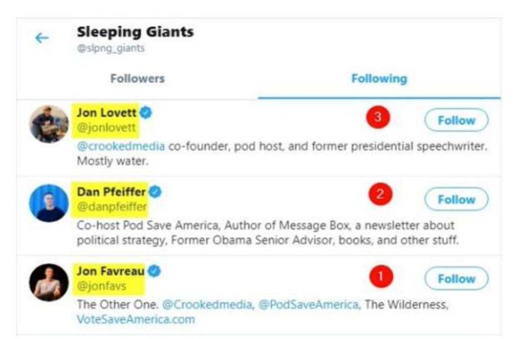Follow Jon Lovett
Screen dimensions: 528x339
[456, 121]
